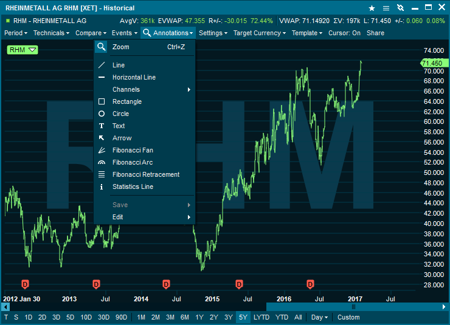Select the Horizontal Line tool icon
This screenshot has width=450, height=325.
(102, 77)
